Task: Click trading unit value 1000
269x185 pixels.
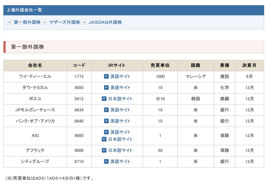Action: [160, 77]
